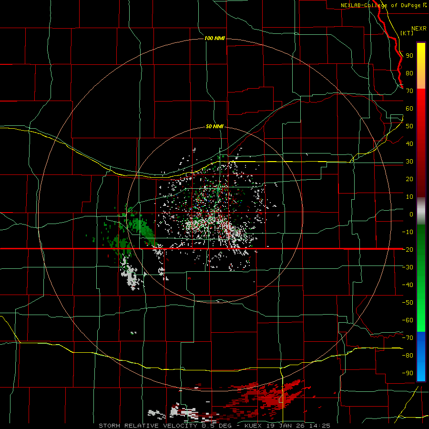Click the -90 legend value

click(408, 373)
